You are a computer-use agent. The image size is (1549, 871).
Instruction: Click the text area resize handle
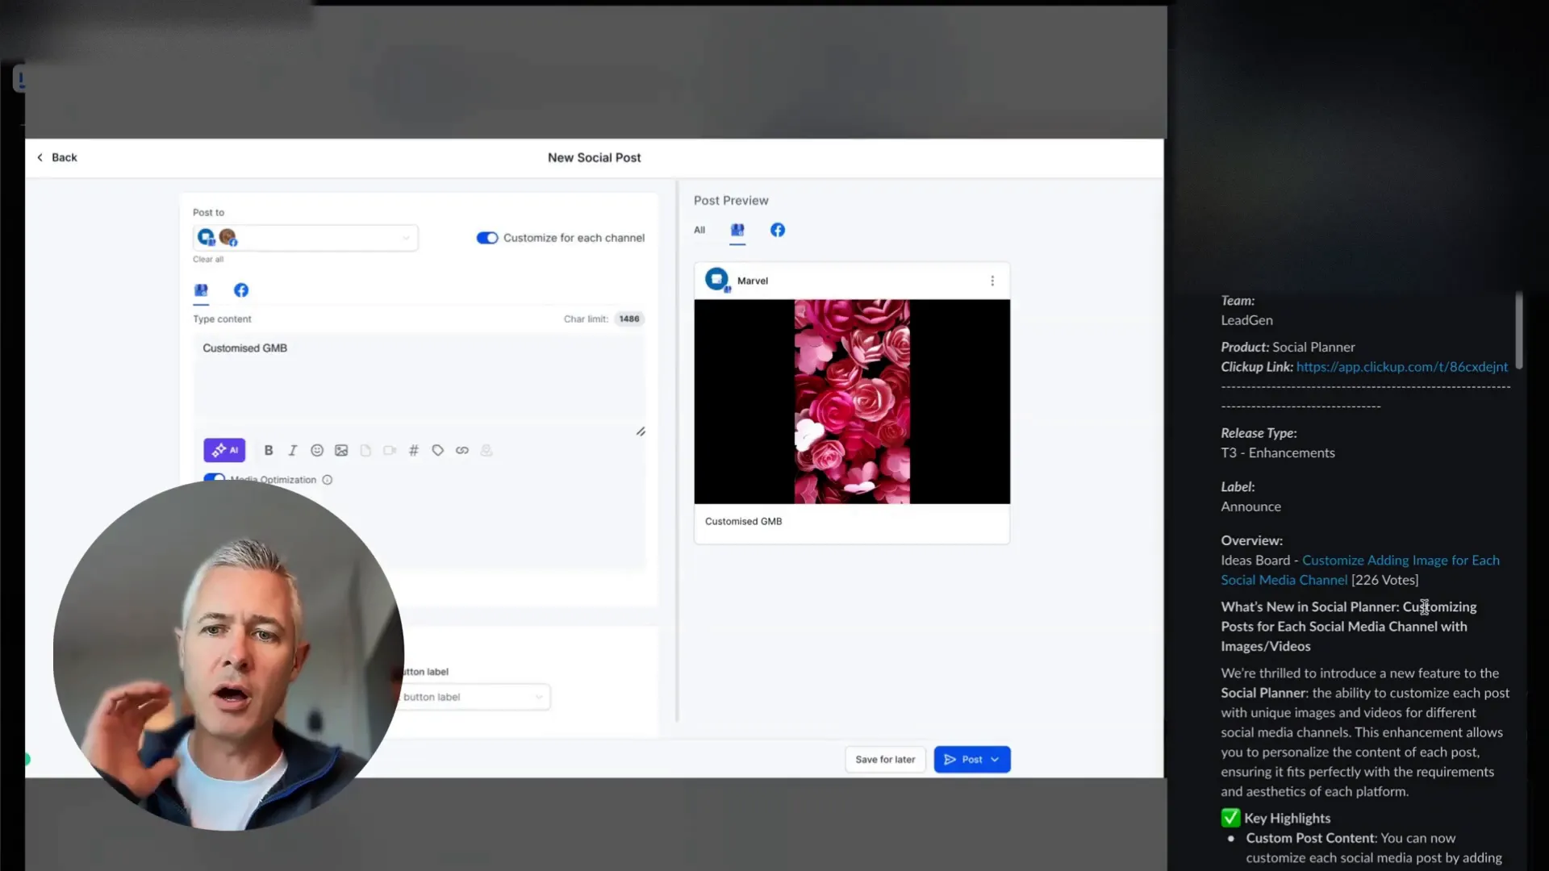click(x=641, y=431)
